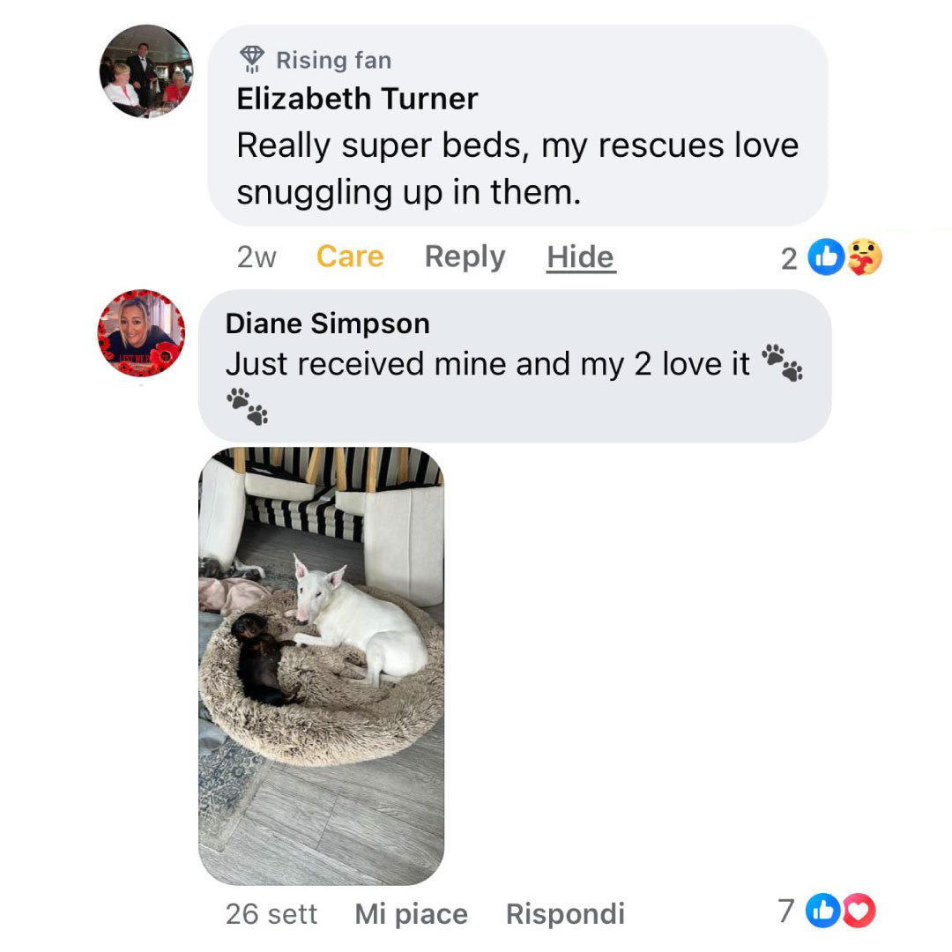
Task: Hide Elizabeth Turner's comment
Action: [x=581, y=257]
